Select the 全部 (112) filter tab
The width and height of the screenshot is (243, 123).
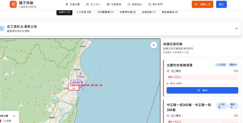pos(64,12)
